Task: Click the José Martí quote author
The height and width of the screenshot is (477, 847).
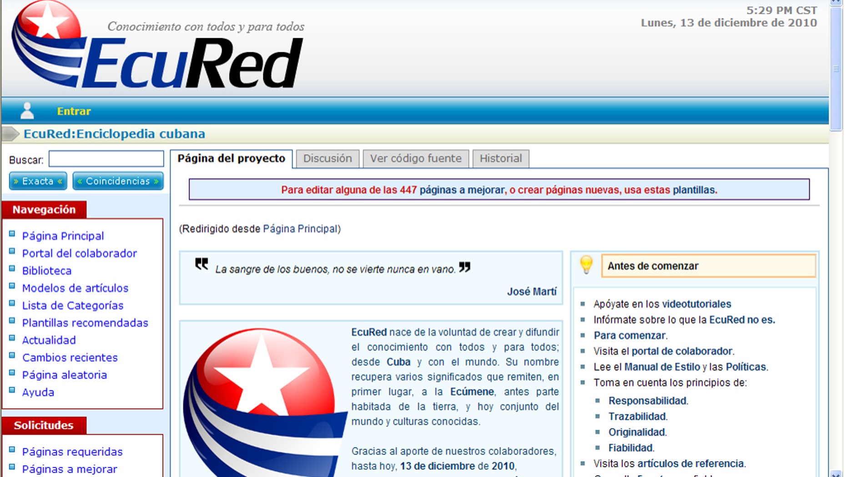Action: [x=532, y=291]
